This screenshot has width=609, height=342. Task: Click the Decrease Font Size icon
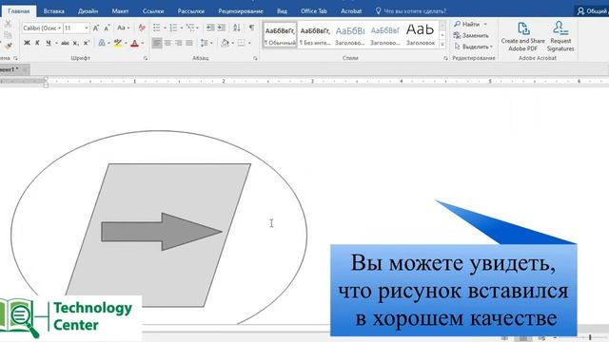[107, 28]
